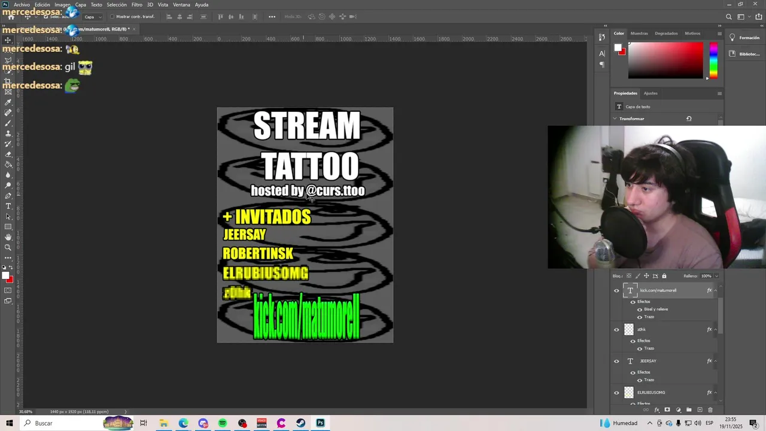Click the Lock position icon
Screen dimensions: 766x431
(x=646, y=276)
